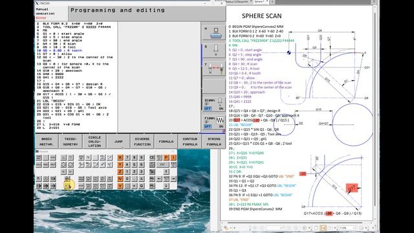
Task: Click the CYCL CALL key on keypad
Action: point(95,179)
